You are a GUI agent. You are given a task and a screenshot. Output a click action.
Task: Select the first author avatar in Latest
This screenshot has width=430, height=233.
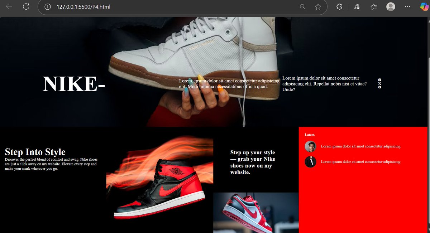pos(310,146)
